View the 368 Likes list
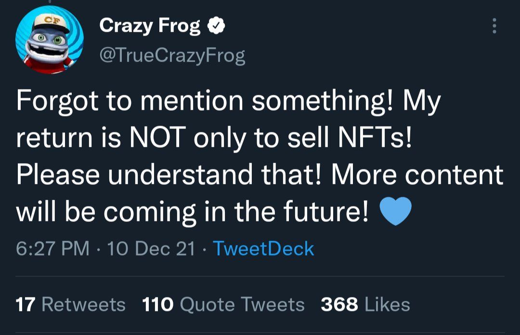520x335 pixels. click(x=365, y=305)
